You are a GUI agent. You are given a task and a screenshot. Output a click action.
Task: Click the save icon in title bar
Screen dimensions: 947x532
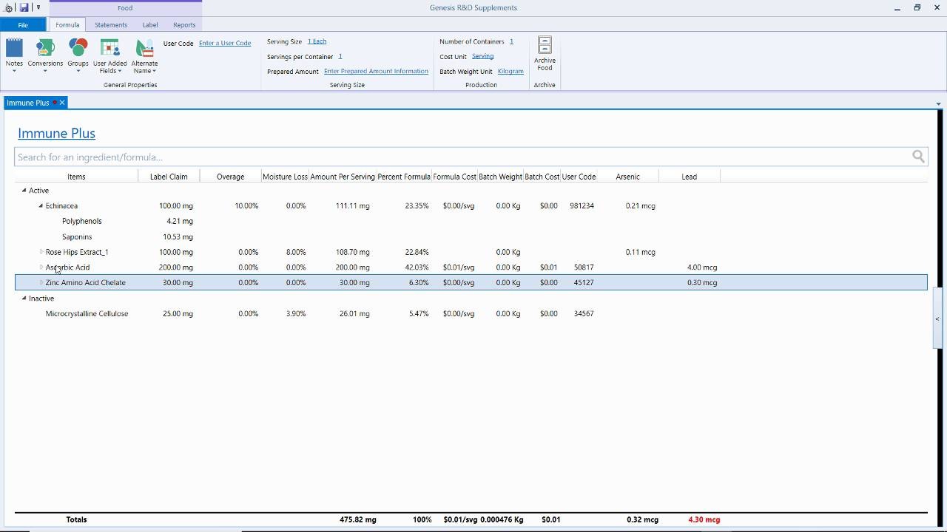pos(24,7)
